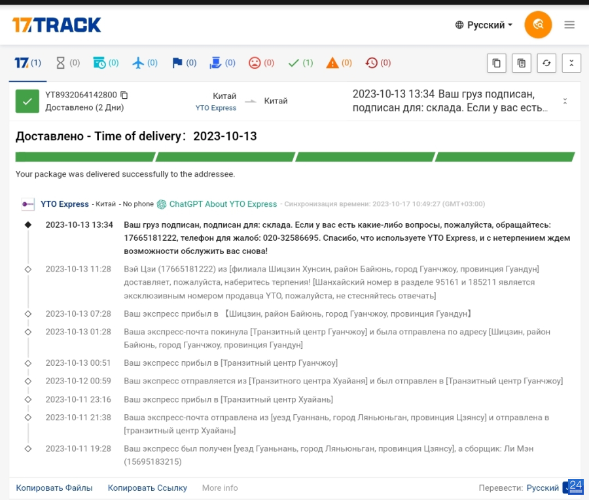Click the YTO Express carrier logo

pos(28,204)
